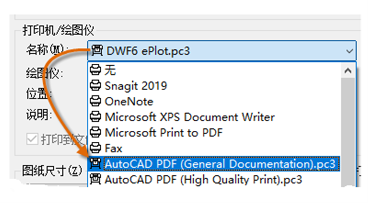Toggle the 打印到文件 checkbox

[x=32, y=139]
